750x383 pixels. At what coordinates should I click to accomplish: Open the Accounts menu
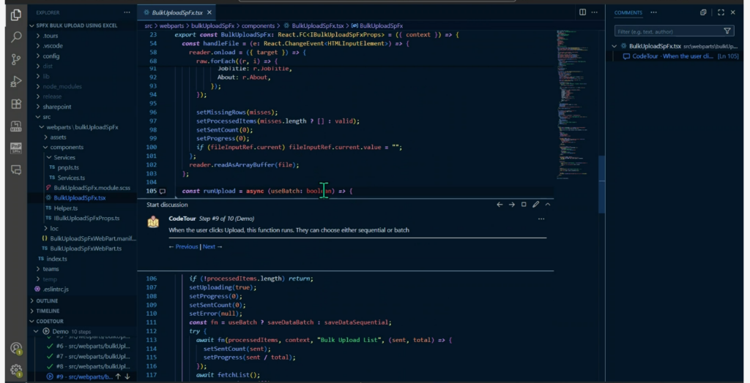click(16, 348)
